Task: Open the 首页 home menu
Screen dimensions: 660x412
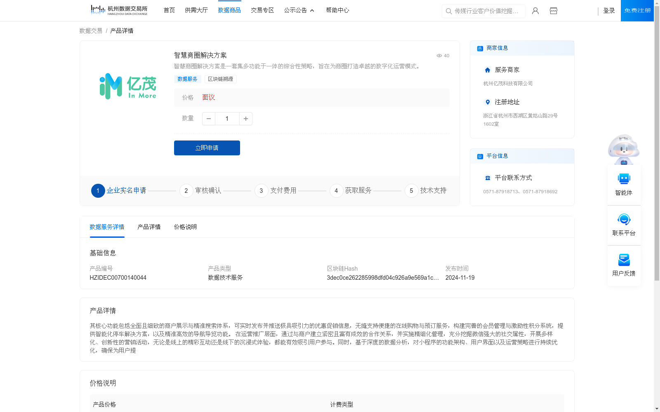Action: 169,10
